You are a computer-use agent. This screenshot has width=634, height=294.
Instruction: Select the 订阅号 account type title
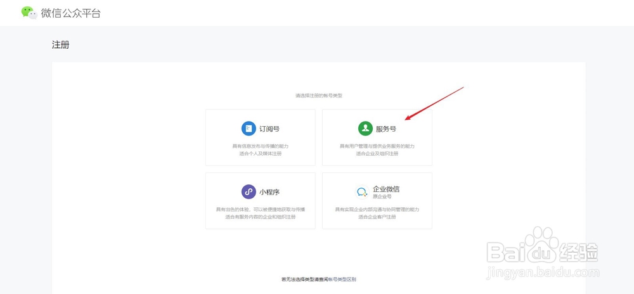coord(269,129)
